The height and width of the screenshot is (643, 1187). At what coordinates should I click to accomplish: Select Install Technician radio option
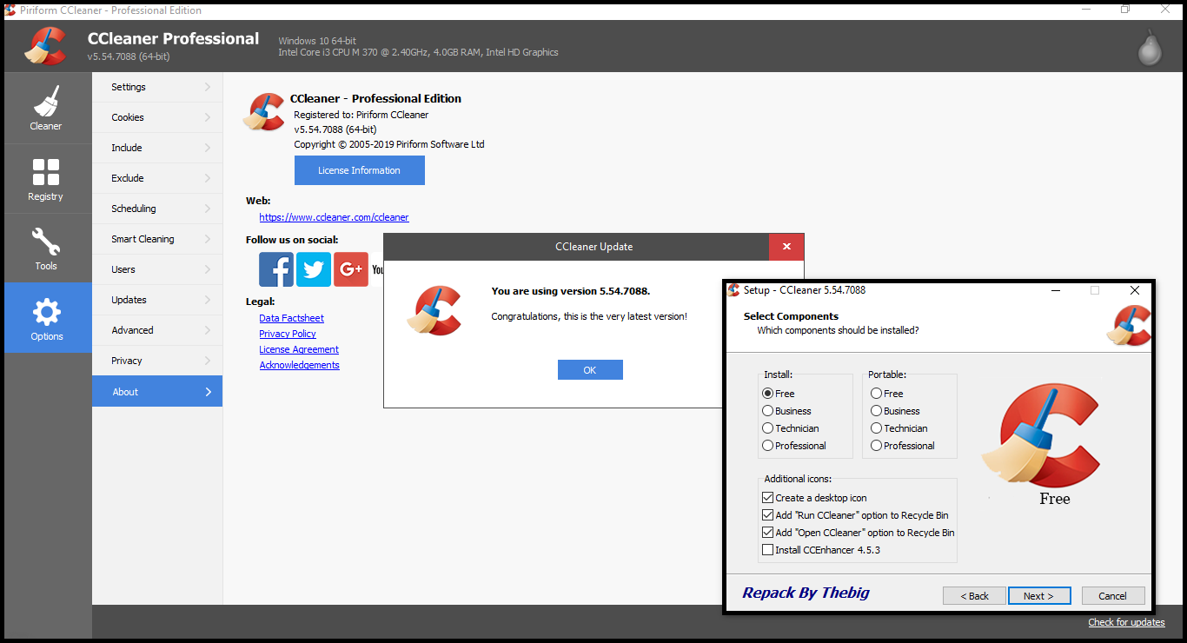[x=767, y=428]
